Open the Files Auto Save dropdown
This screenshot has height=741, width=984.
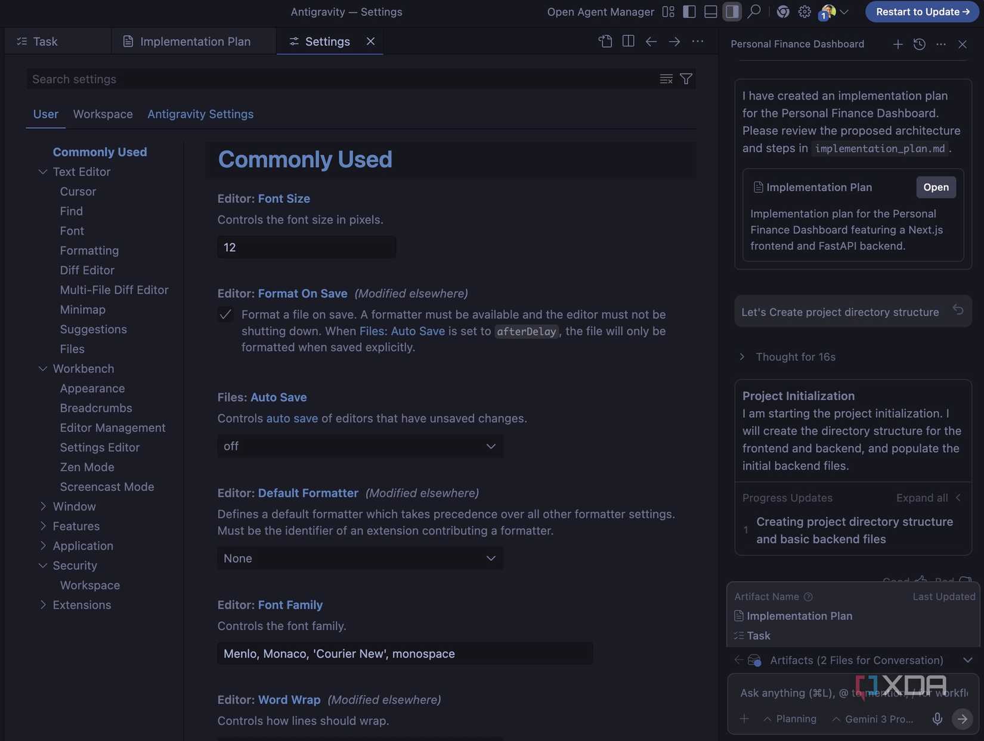tap(360, 446)
